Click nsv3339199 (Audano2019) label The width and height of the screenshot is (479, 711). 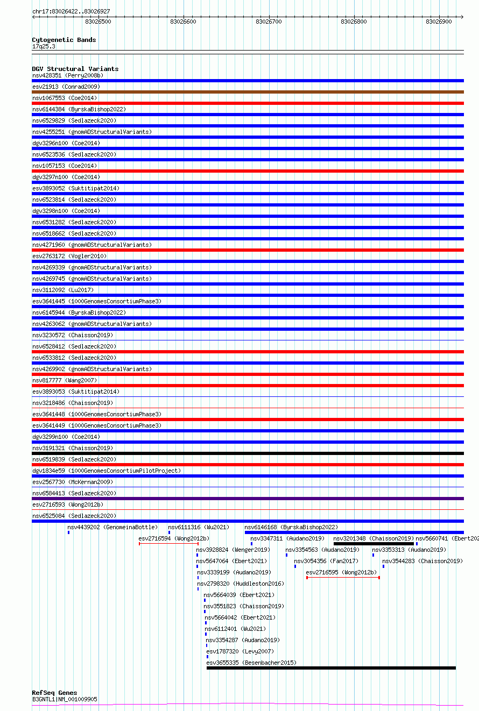(235, 572)
